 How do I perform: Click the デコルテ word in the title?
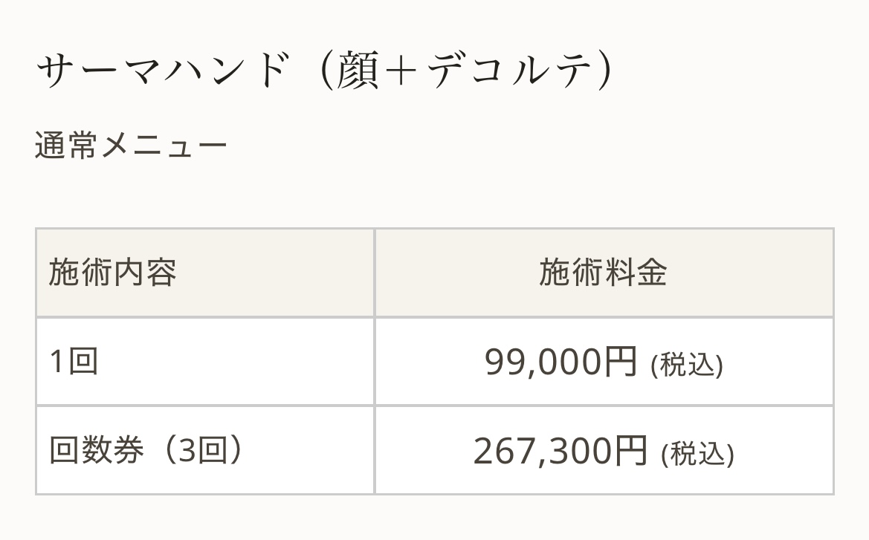(x=509, y=71)
